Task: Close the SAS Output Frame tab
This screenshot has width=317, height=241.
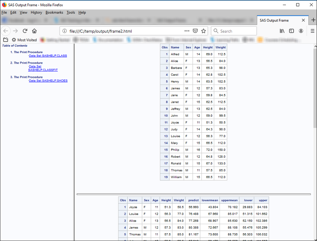Action: coord(303,20)
